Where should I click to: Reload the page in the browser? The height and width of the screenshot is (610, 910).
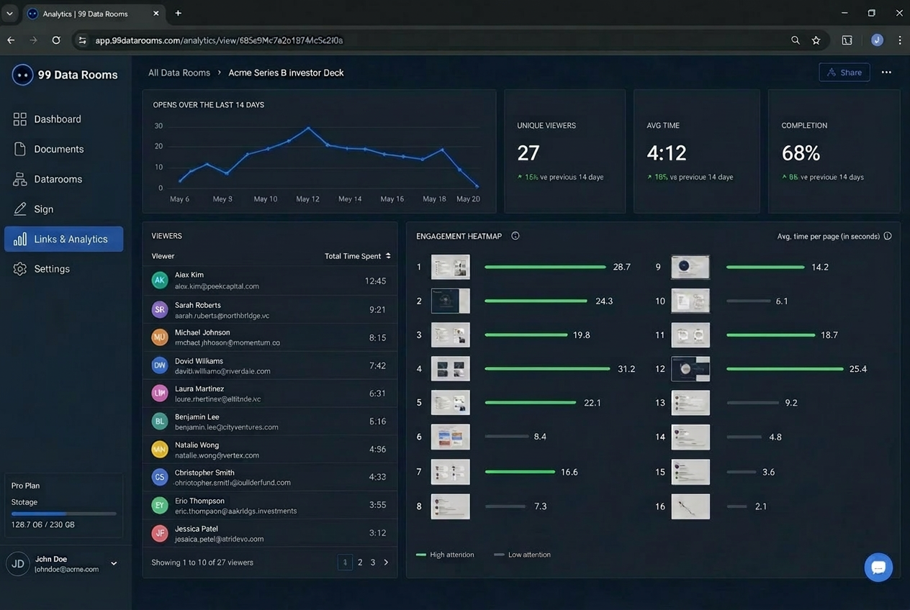(x=56, y=40)
